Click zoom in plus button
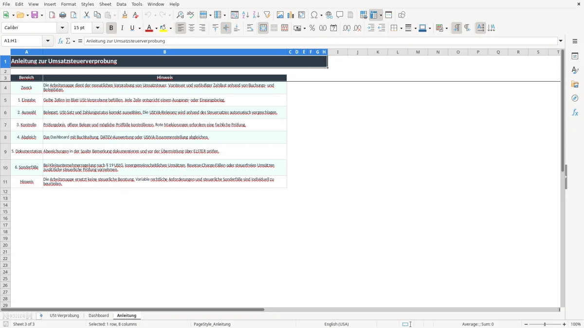584x328 pixels. [565, 324]
